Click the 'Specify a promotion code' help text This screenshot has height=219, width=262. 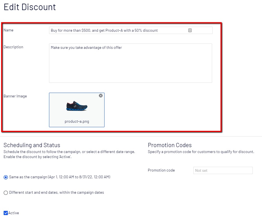pyautogui.click(x=201, y=152)
